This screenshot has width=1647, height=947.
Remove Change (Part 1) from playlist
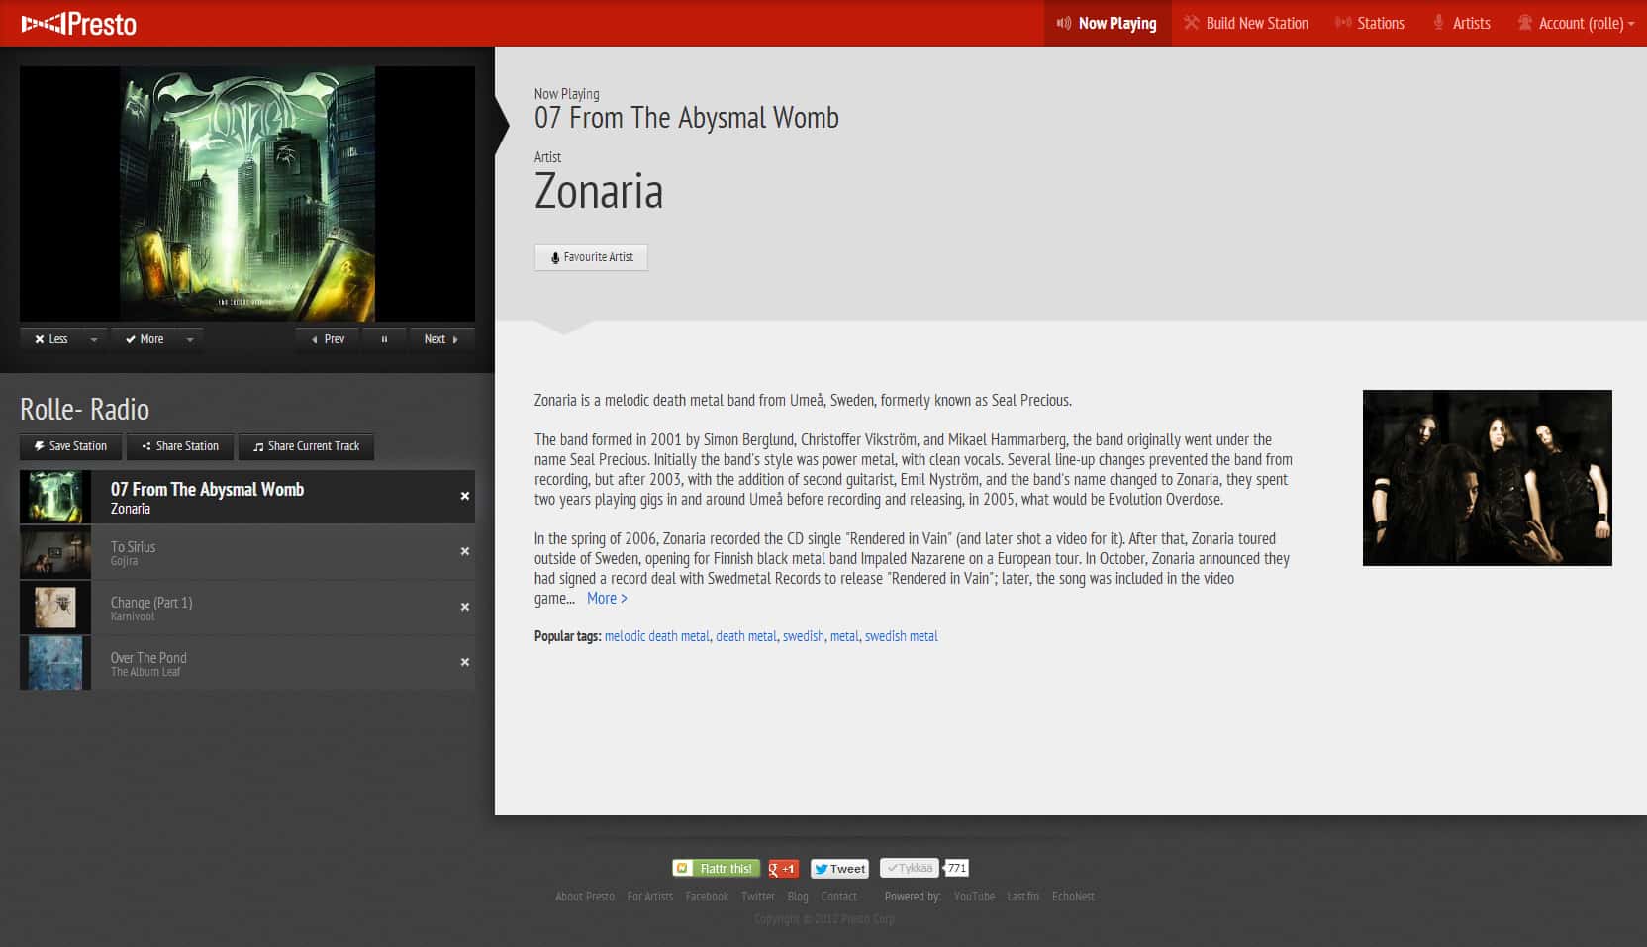464,607
